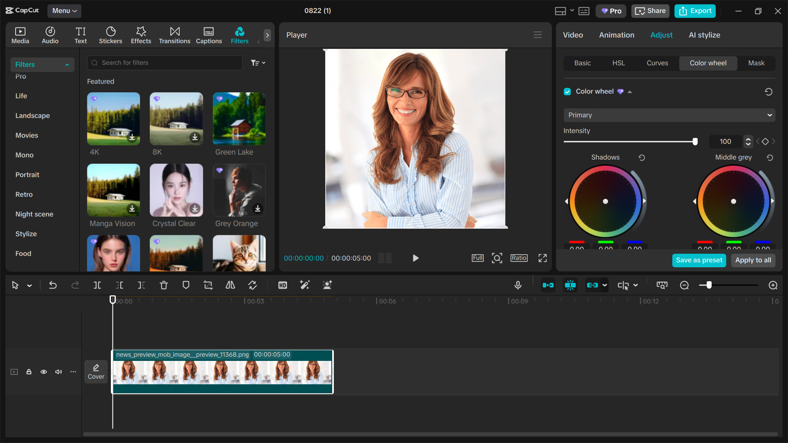Open the filter sorting dropdown beside search
This screenshot has height=443, width=788.
258,62
